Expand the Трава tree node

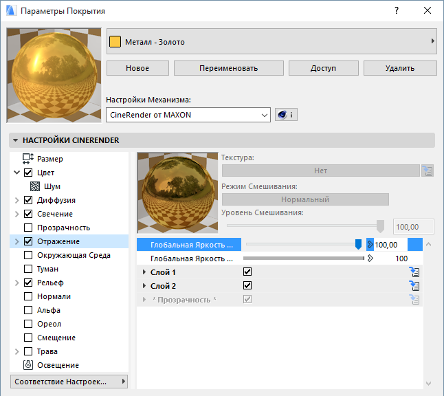pos(16,351)
